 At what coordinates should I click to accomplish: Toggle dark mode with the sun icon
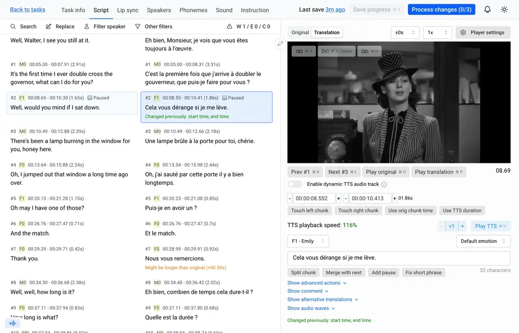(504, 9)
